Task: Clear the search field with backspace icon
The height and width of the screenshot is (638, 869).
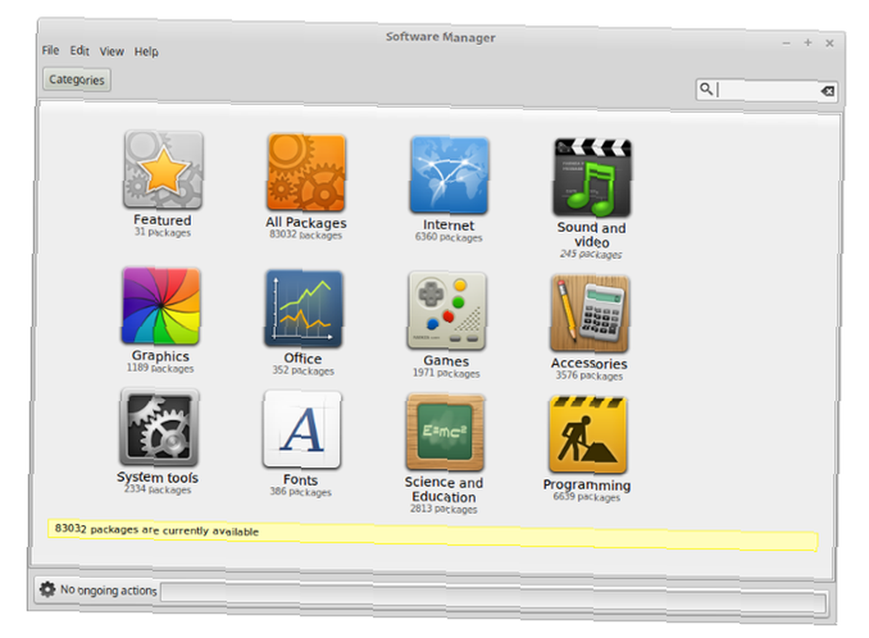Action: pos(827,91)
